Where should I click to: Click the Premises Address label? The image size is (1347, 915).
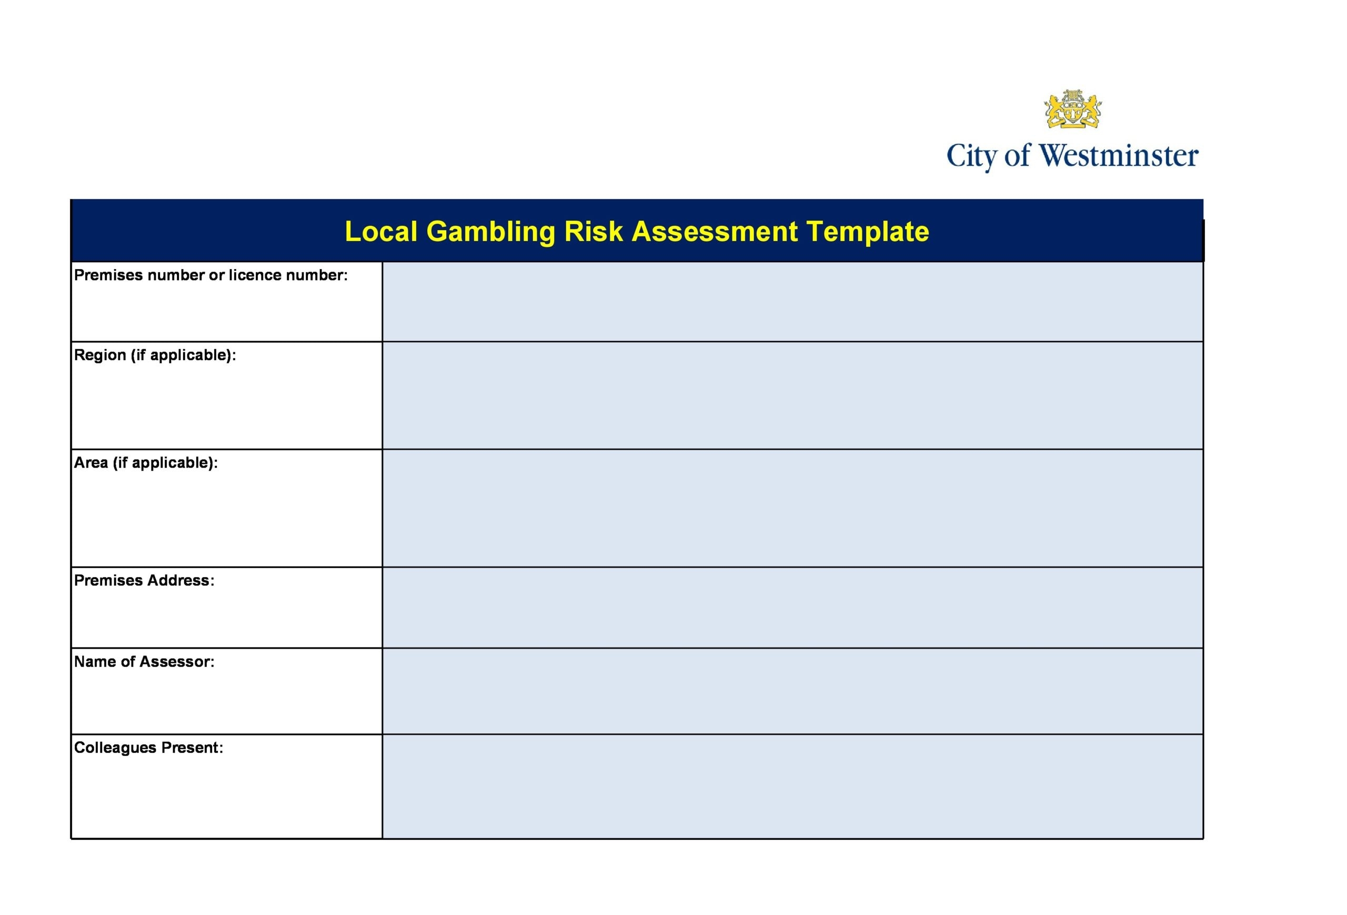(x=144, y=580)
